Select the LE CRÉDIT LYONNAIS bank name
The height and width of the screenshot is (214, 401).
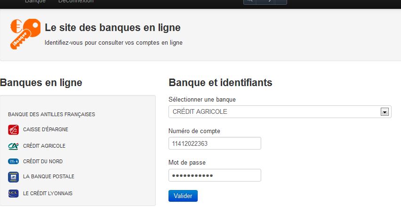[48, 193]
